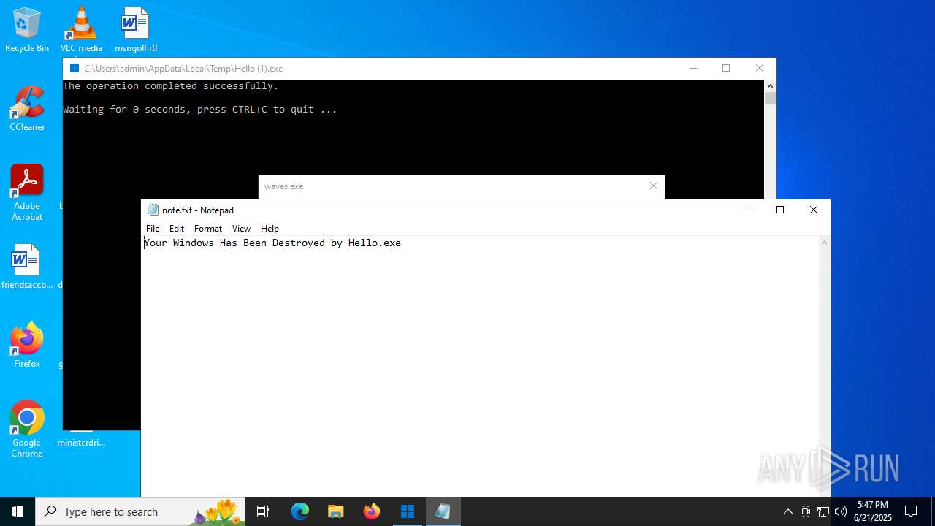This screenshot has height=526, width=935.
Task: Launch VLC media player shortcut
Action: (x=81, y=29)
